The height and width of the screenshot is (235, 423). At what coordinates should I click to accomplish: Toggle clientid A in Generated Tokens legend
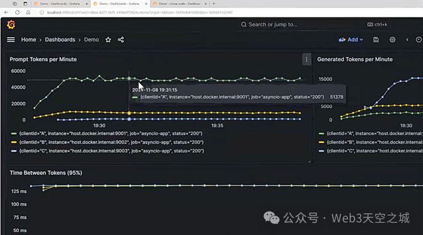point(374,133)
